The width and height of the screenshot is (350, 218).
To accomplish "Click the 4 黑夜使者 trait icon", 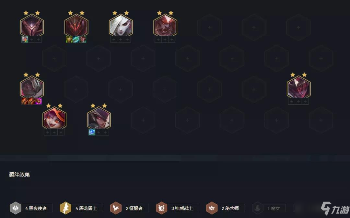I will click(x=16, y=208).
